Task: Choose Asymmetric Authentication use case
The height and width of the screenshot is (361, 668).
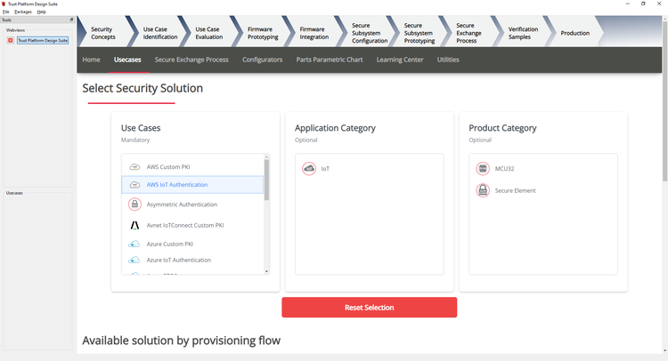Action: point(192,205)
